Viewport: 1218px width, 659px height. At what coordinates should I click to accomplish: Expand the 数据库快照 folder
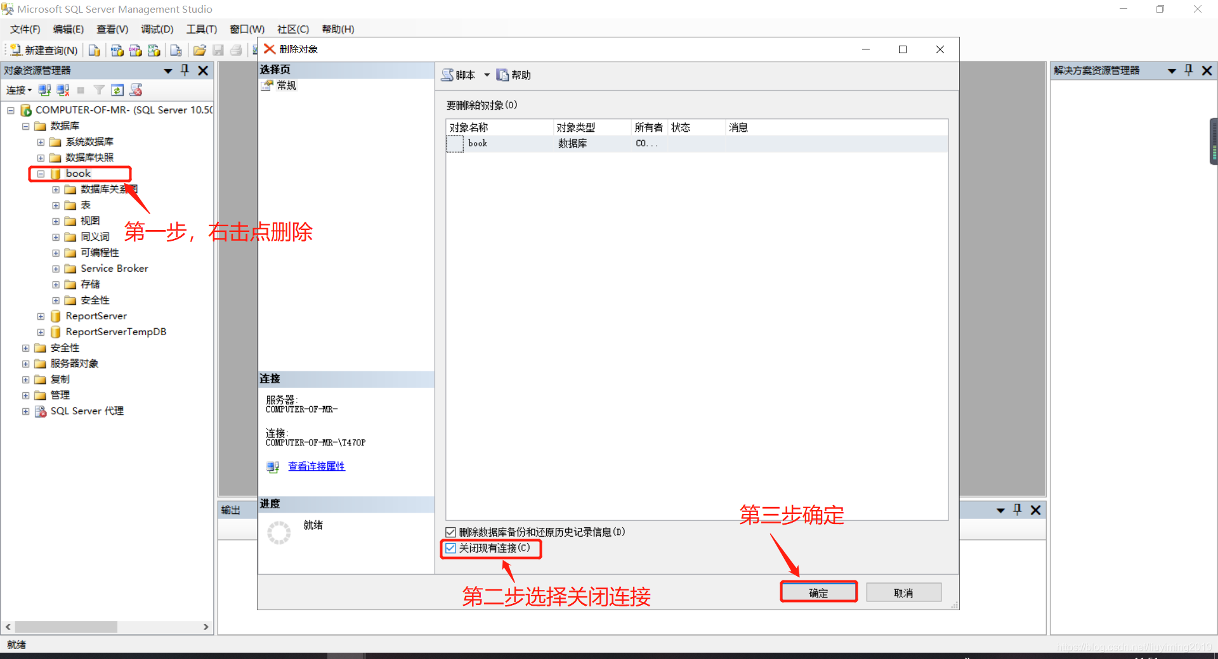[x=41, y=158]
